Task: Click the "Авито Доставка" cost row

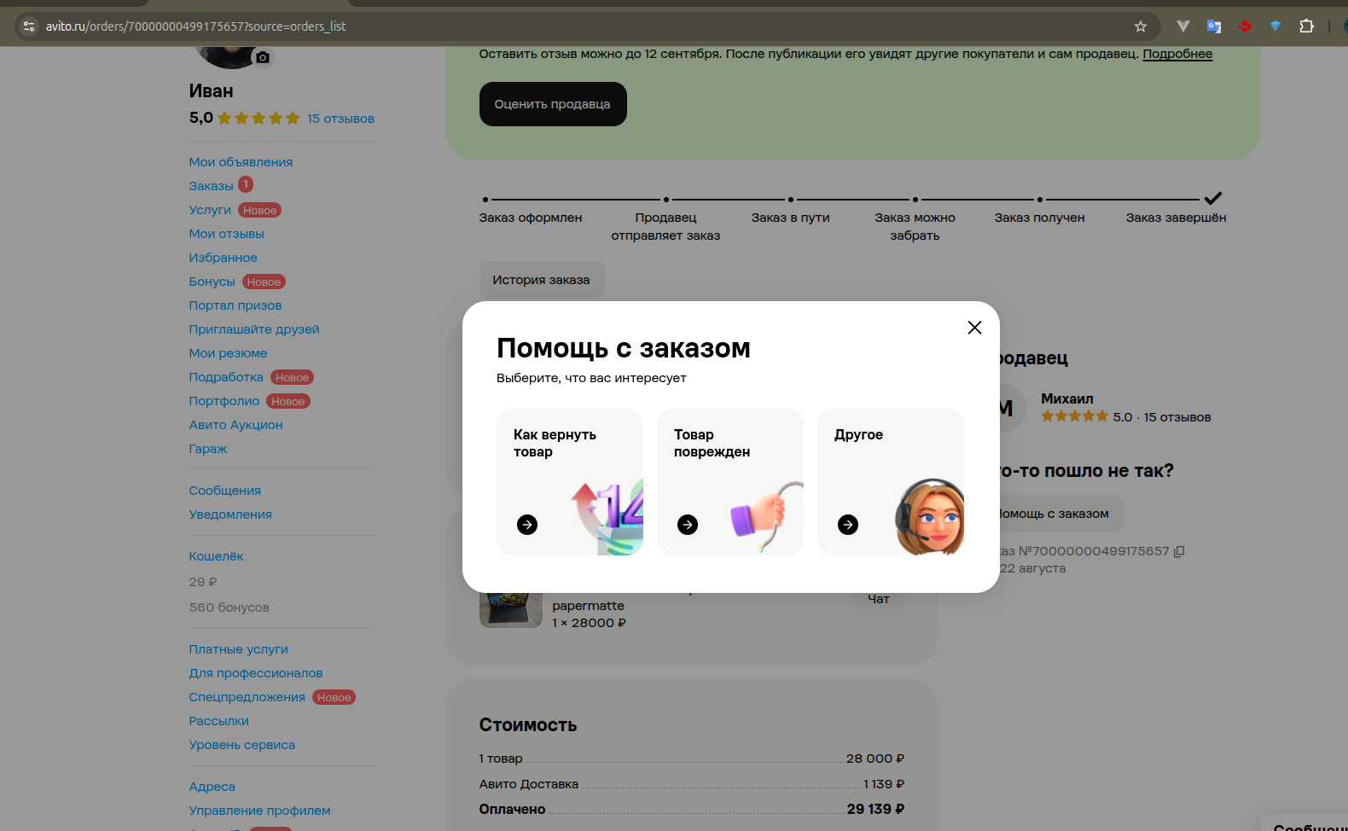Action: (691, 784)
